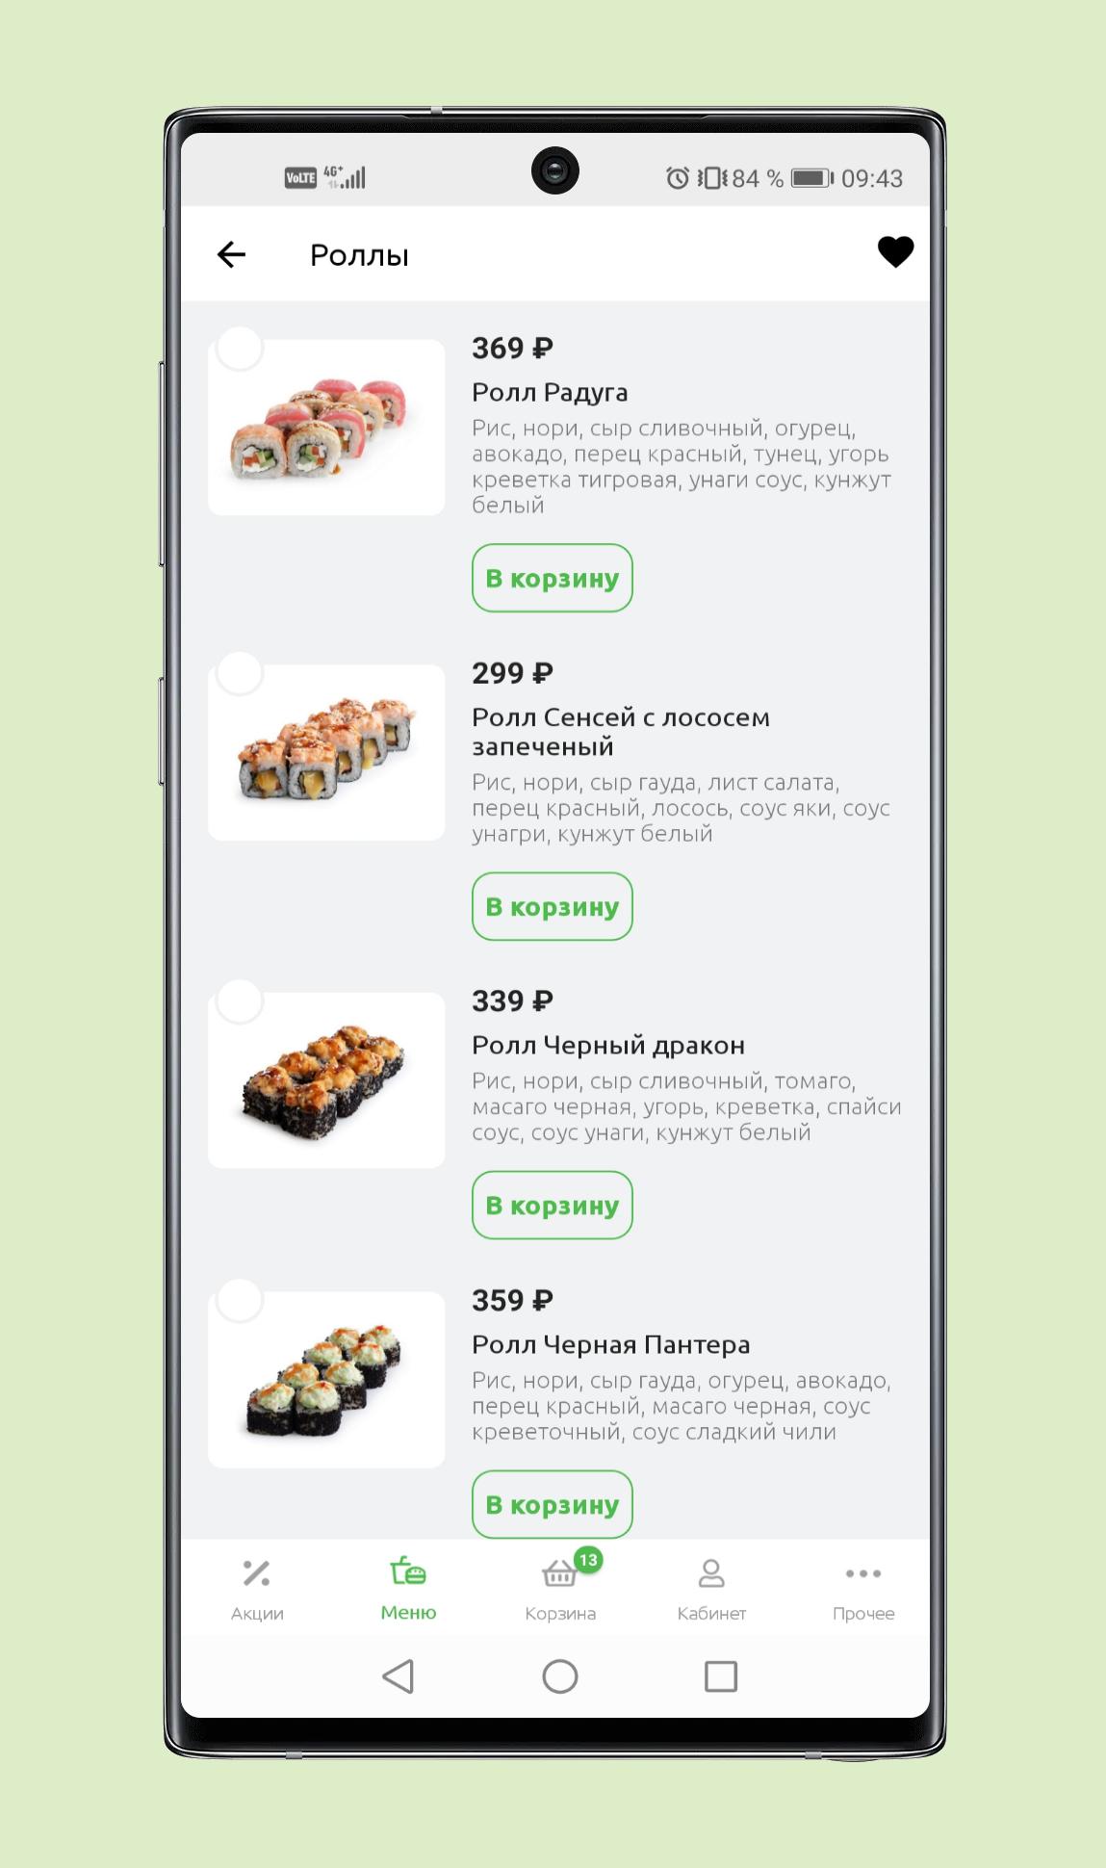Tap the Android recent apps square button
Image resolution: width=1106 pixels, height=1868 pixels.
[721, 1676]
